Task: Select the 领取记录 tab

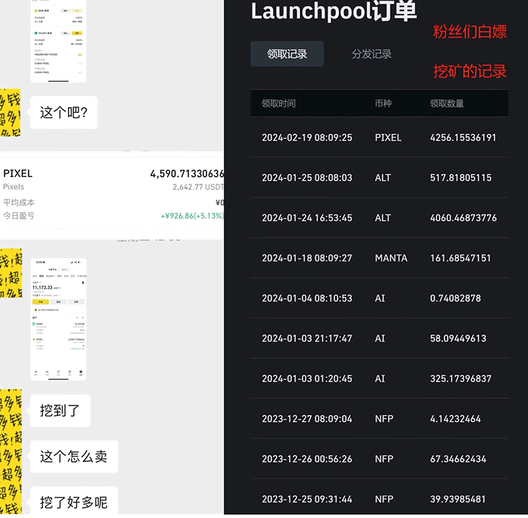Action: pos(287,54)
